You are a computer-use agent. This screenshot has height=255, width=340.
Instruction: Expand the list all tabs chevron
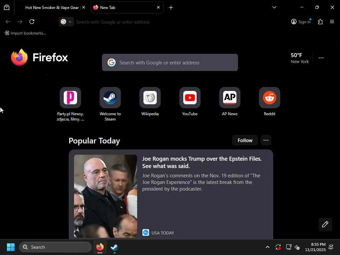click(274, 7)
